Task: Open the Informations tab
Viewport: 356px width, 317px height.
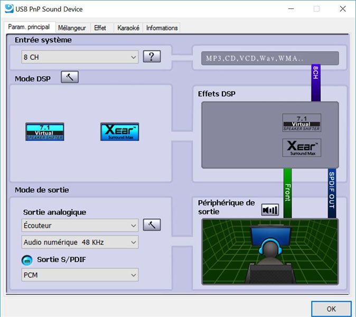Action: (x=162, y=27)
